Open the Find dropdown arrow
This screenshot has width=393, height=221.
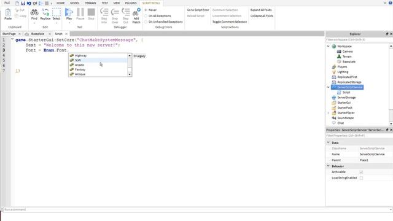point(34,23)
